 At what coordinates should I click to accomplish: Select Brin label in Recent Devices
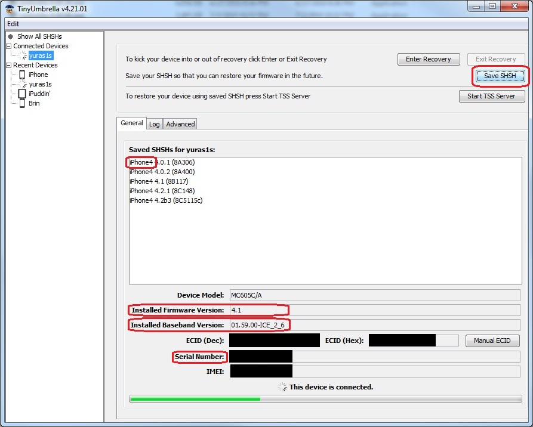point(34,103)
